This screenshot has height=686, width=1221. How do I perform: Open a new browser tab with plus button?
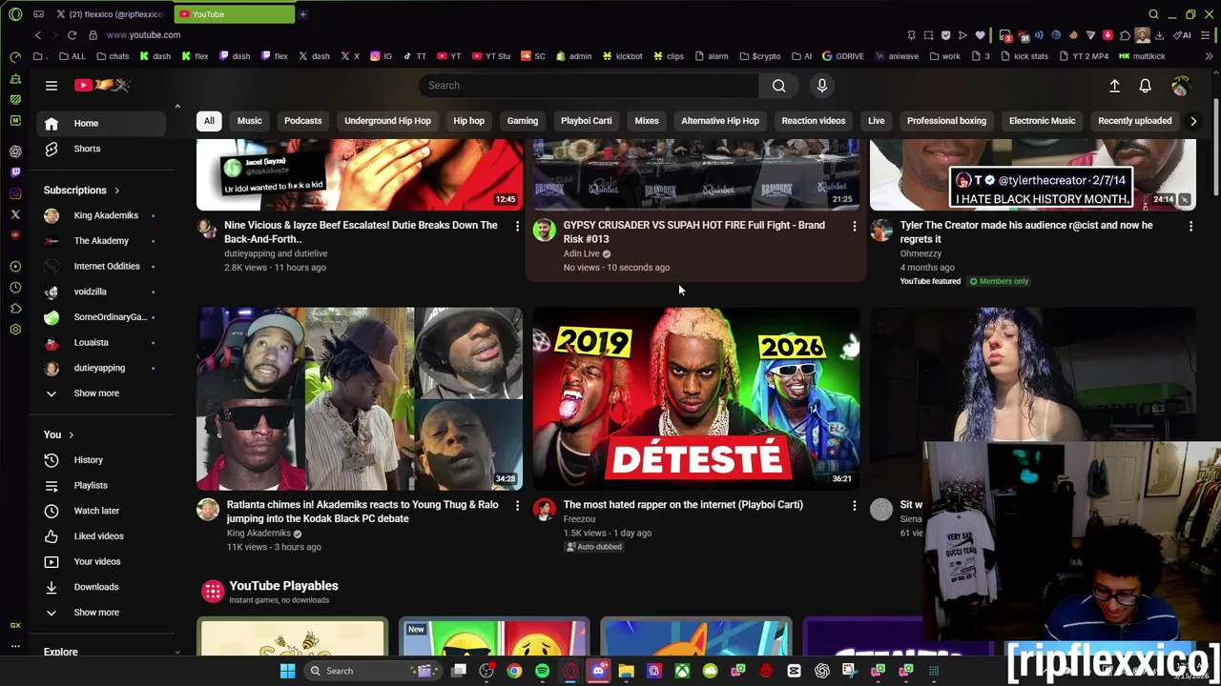pyautogui.click(x=302, y=14)
